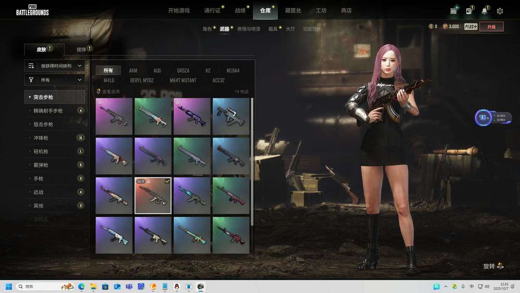
Task: Click the volume icon in system tray
Action: 487,286
